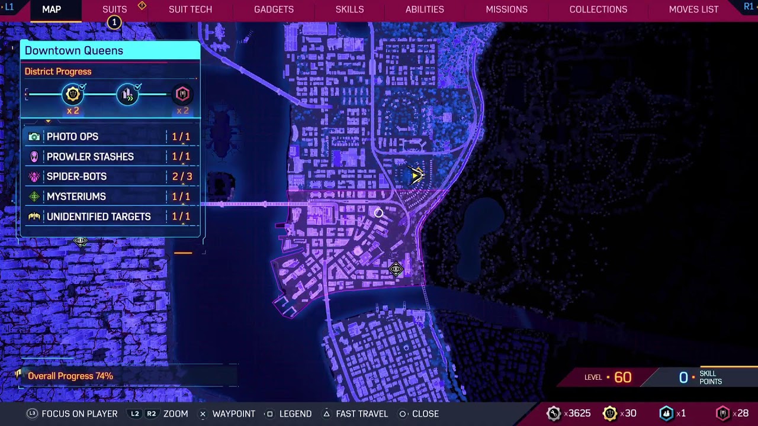Select the Map tab
The width and height of the screenshot is (758, 426).
[x=52, y=9]
